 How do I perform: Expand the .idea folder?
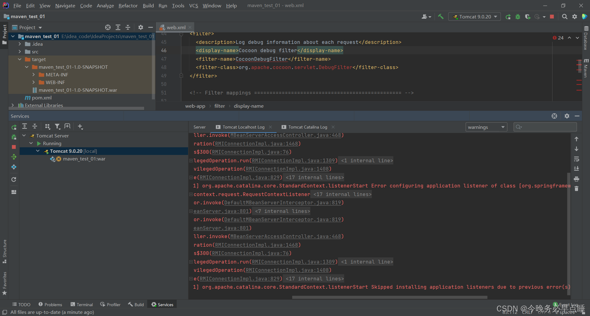[20, 44]
